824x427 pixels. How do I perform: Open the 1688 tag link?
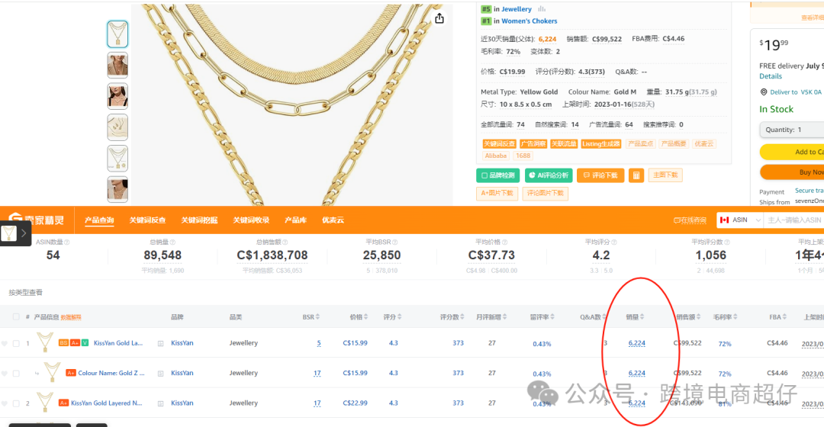[523, 156]
